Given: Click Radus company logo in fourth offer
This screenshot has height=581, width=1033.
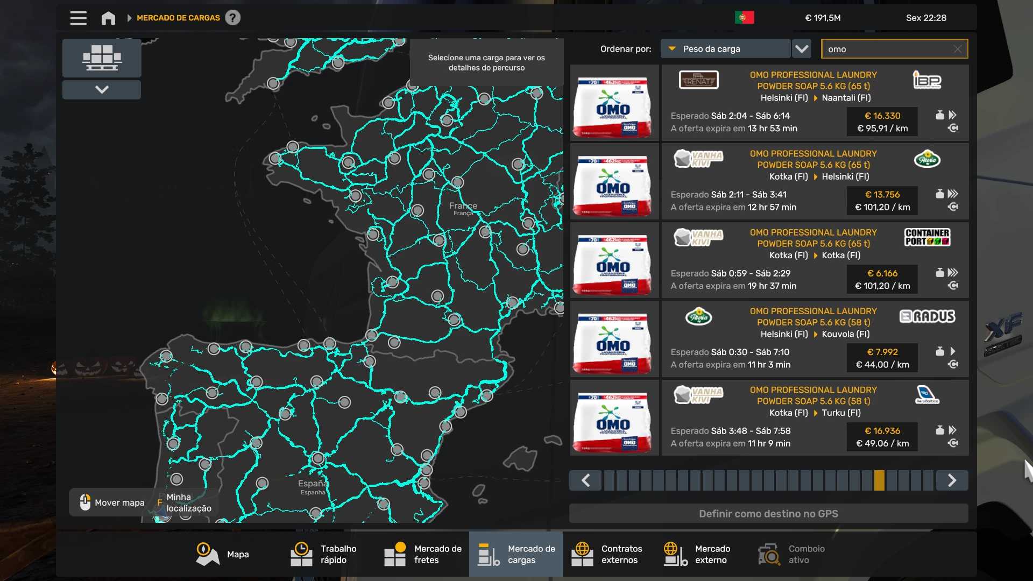Looking at the screenshot, I should 926,316.
